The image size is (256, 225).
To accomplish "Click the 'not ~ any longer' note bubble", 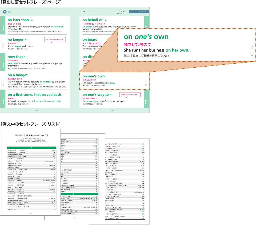I will (55, 40).
